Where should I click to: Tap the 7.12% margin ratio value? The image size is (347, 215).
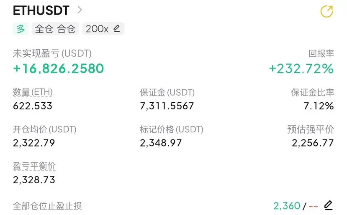[319, 106]
